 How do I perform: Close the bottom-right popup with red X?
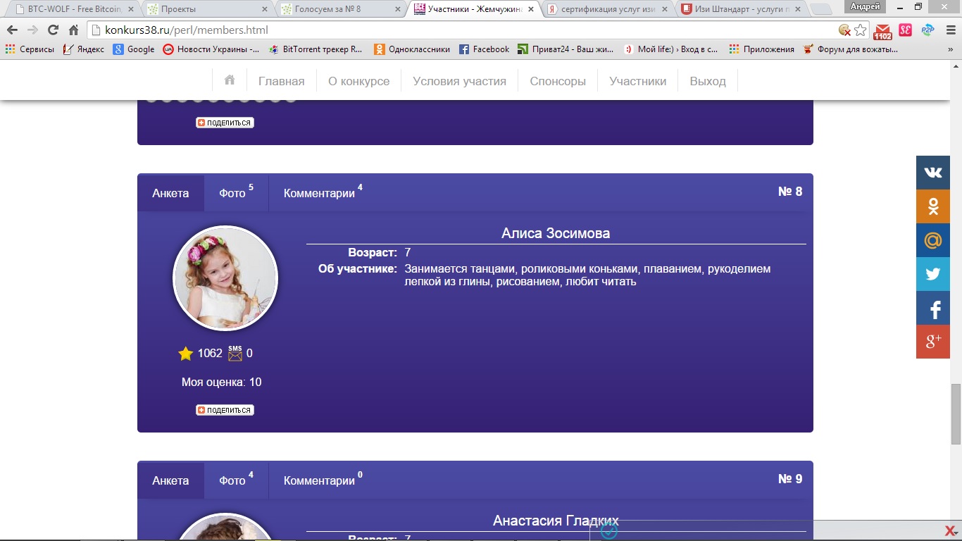click(x=949, y=530)
